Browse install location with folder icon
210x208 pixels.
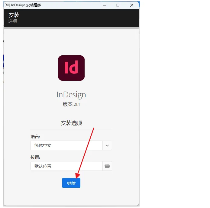(x=107, y=166)
